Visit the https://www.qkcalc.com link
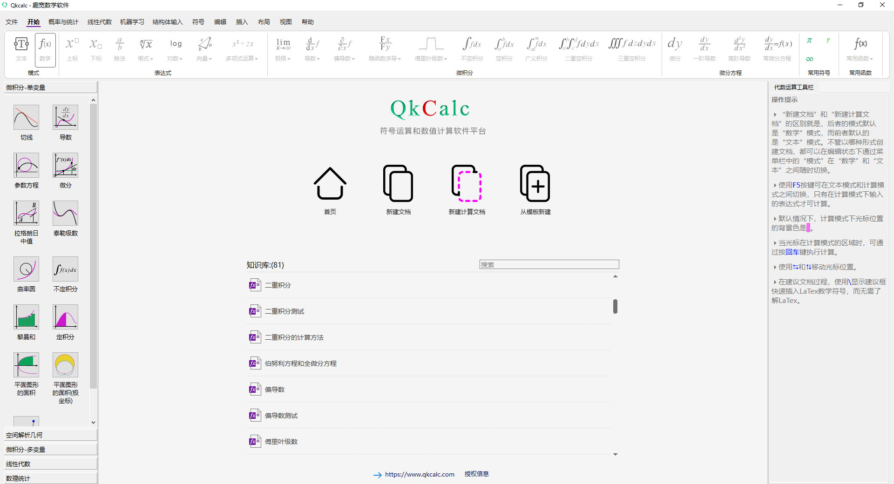Screen dimensions: 894x484 (x=419, y=474)
